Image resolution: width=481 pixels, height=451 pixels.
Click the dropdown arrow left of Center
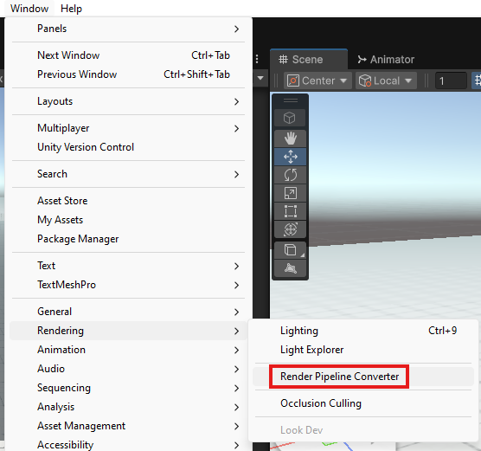260,78
